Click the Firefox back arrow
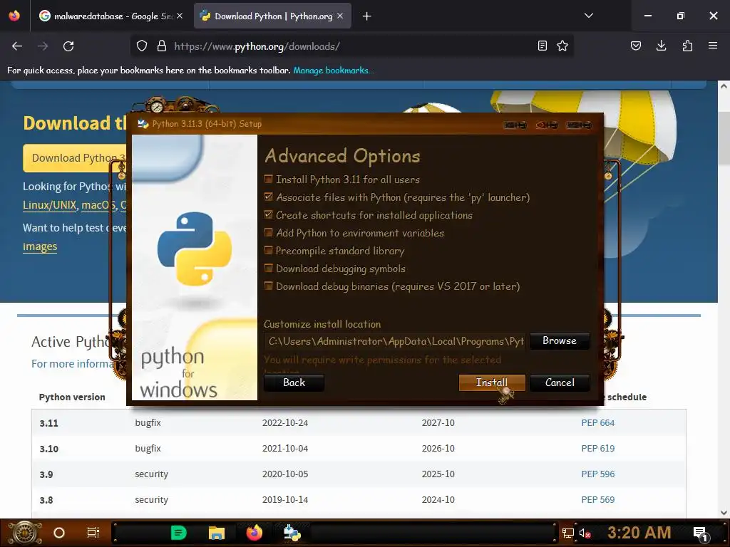This screenshot has height=547, width=730. [17, 46]
